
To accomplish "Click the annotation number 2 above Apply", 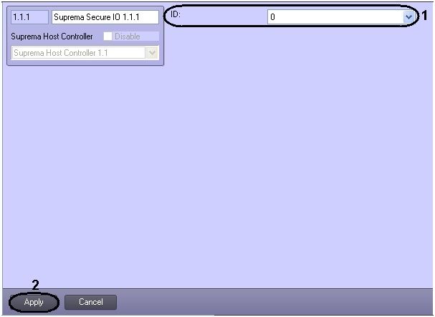I will [36, 285].
